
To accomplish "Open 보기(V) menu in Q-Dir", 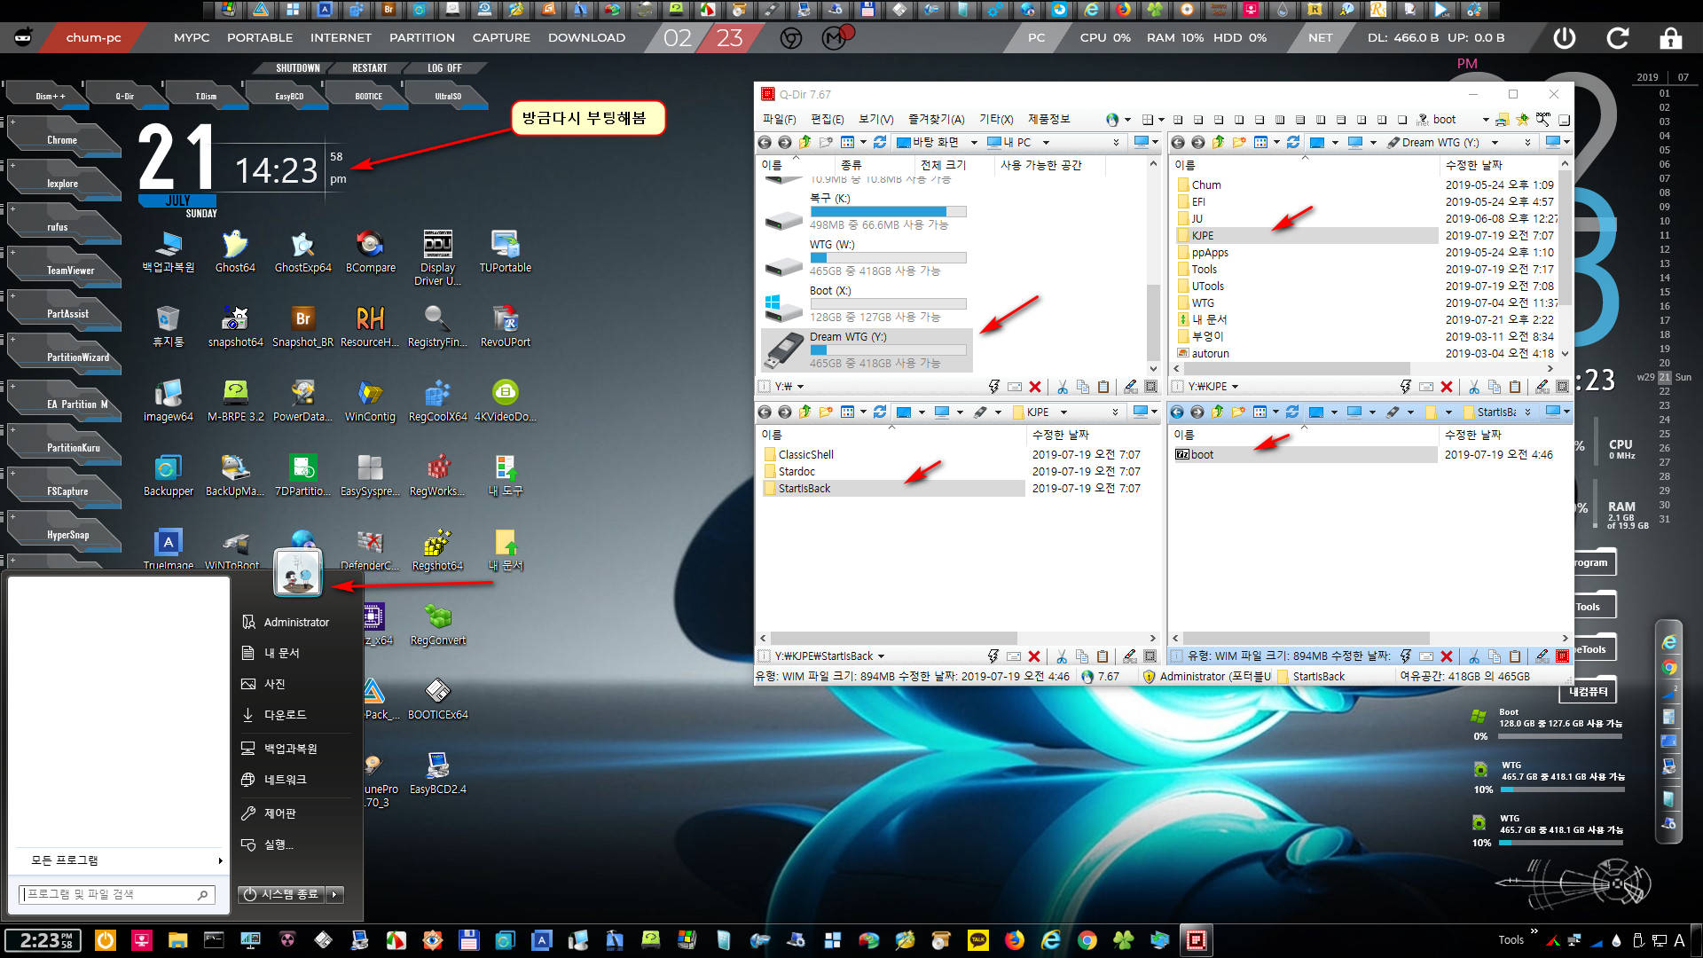I will (875, 119).
